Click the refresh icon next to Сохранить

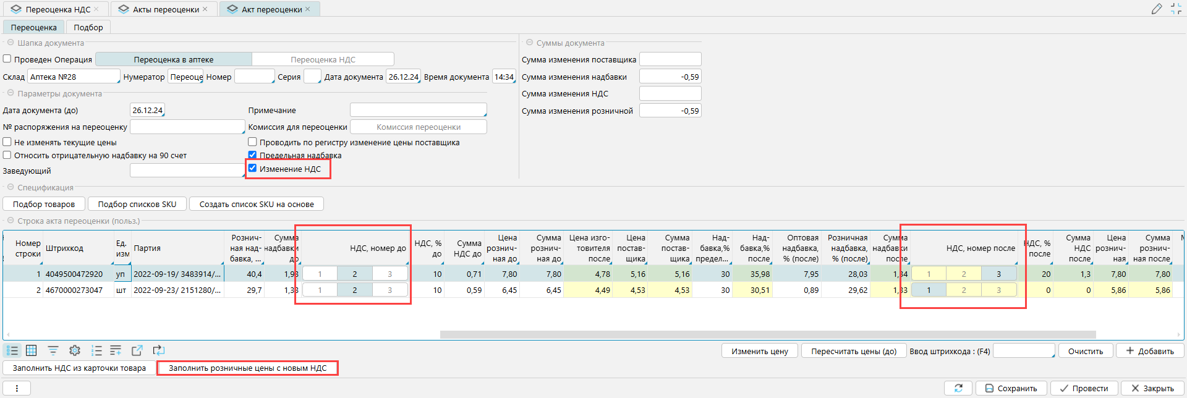[x=958, y=388]
